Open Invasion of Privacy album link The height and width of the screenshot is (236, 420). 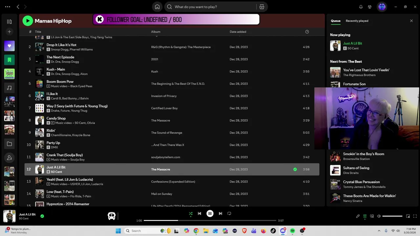pyautogui.click(x=164, y=96)
